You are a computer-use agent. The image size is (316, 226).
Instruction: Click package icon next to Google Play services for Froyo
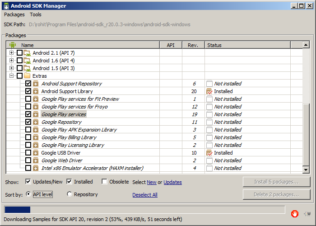click(x=36, y=107)
